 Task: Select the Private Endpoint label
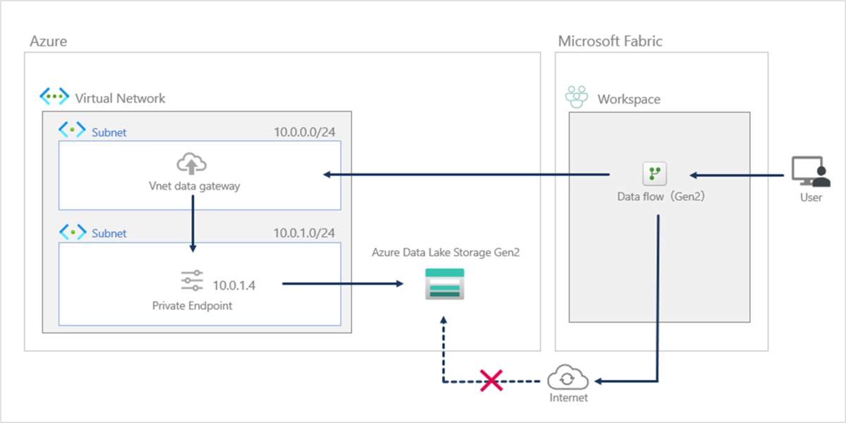[192, 306]
